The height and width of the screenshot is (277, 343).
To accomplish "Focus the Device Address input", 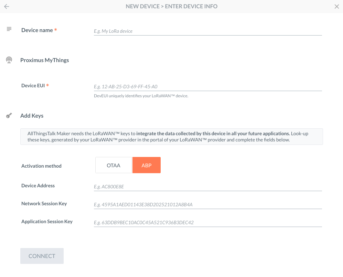I will 207,187.
